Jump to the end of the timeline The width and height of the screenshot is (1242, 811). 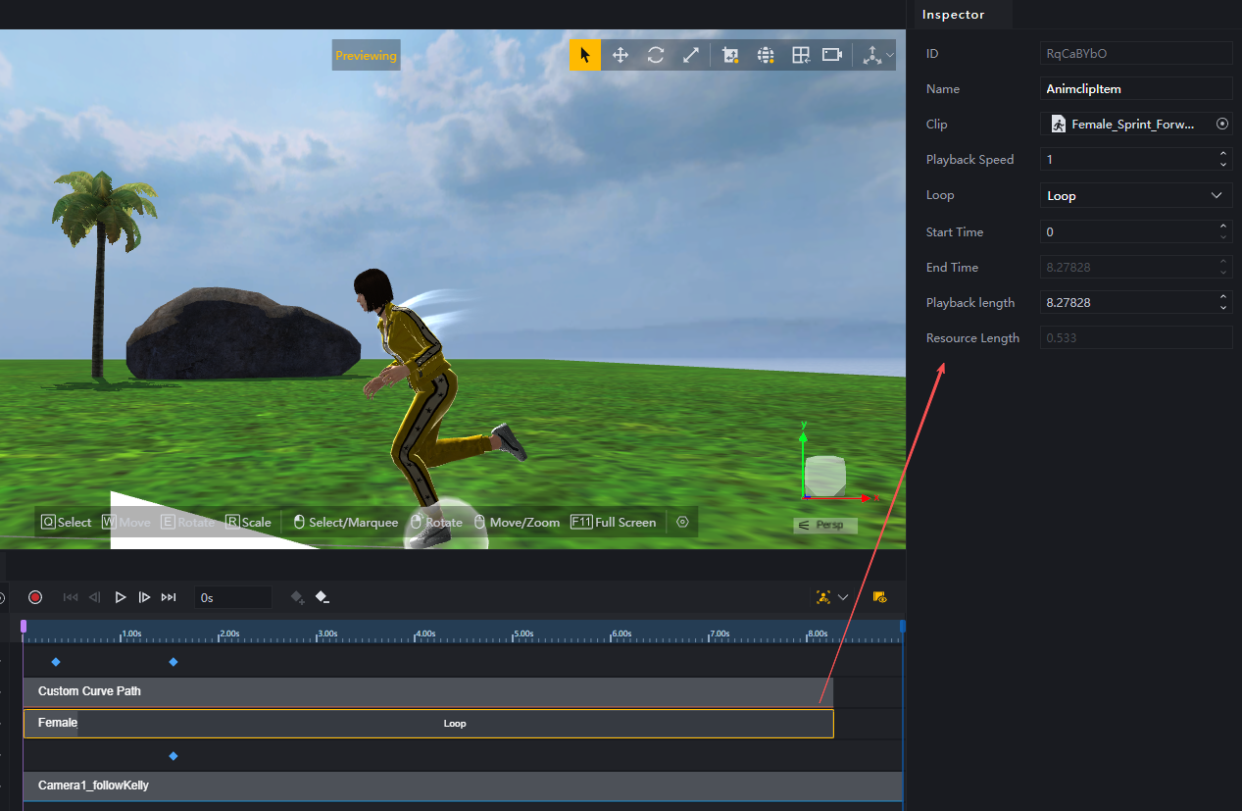[169, 597]
